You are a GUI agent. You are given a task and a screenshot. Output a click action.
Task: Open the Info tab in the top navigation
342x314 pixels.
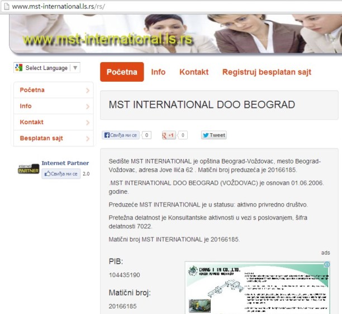pyautogui.click(x=158, y=72)
